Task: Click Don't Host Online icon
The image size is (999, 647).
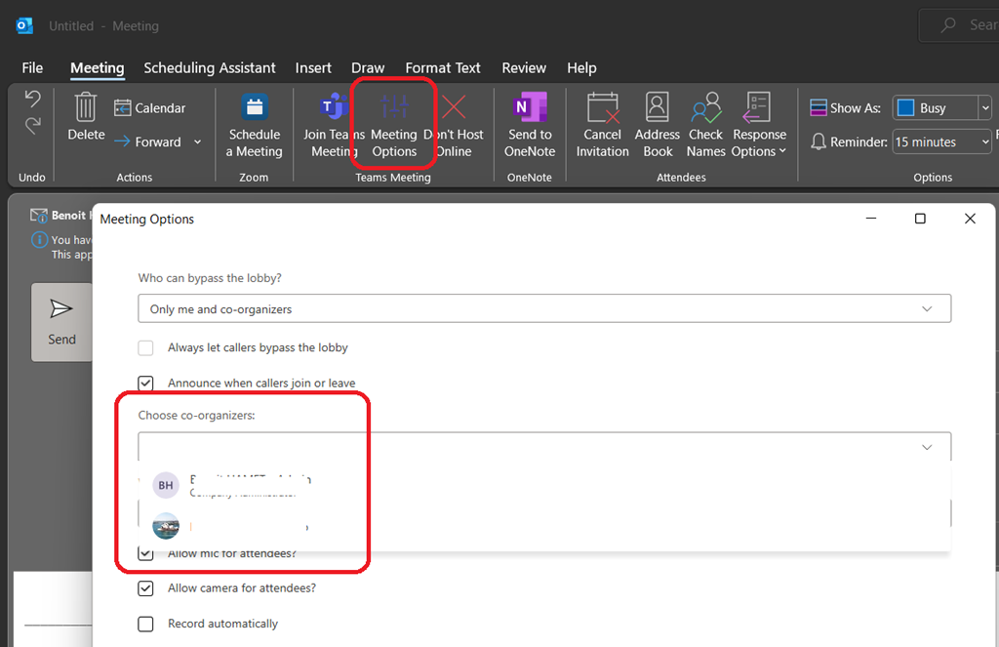Action: pyautogui.click(x=454, y=107)
